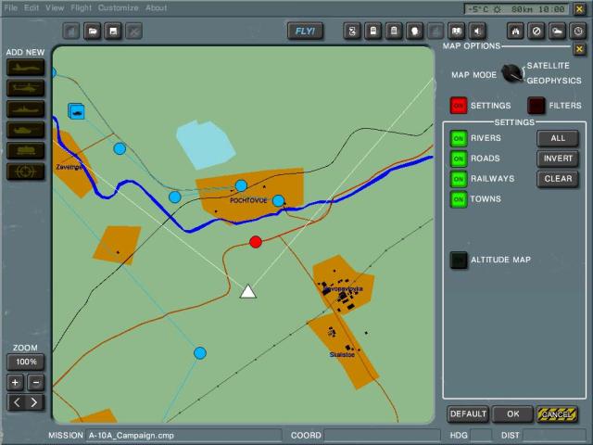Viewport: 593px width, 445px height.
Task: Open the Customize menu
Action: coord(118,7)
